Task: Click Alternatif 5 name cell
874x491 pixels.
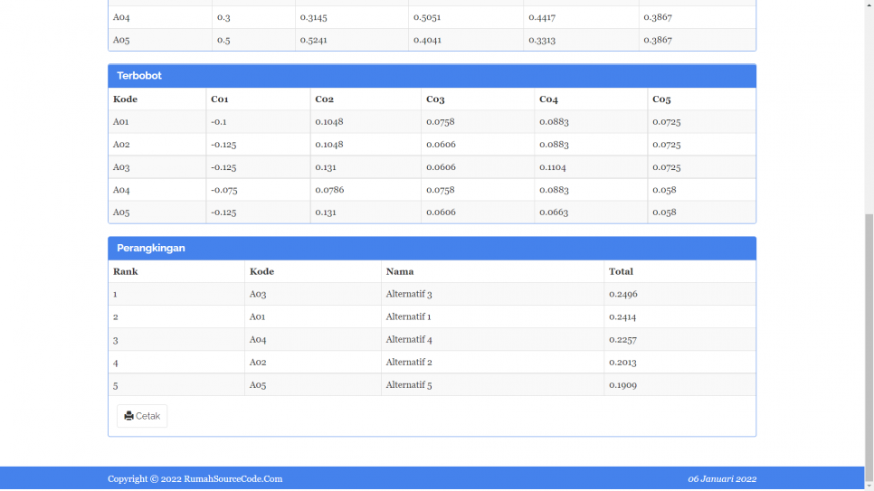Action: coord(409,385)
